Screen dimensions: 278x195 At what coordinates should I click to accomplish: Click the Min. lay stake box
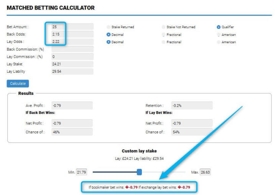81,172
